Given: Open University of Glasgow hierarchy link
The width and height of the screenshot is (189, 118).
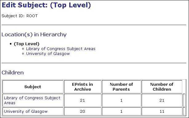Looking at the screenshot, I should tap(48, 54).
